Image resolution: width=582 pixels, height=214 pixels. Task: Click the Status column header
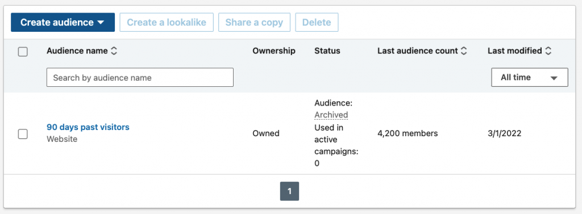pyautogui.click(x=327, y=51)
